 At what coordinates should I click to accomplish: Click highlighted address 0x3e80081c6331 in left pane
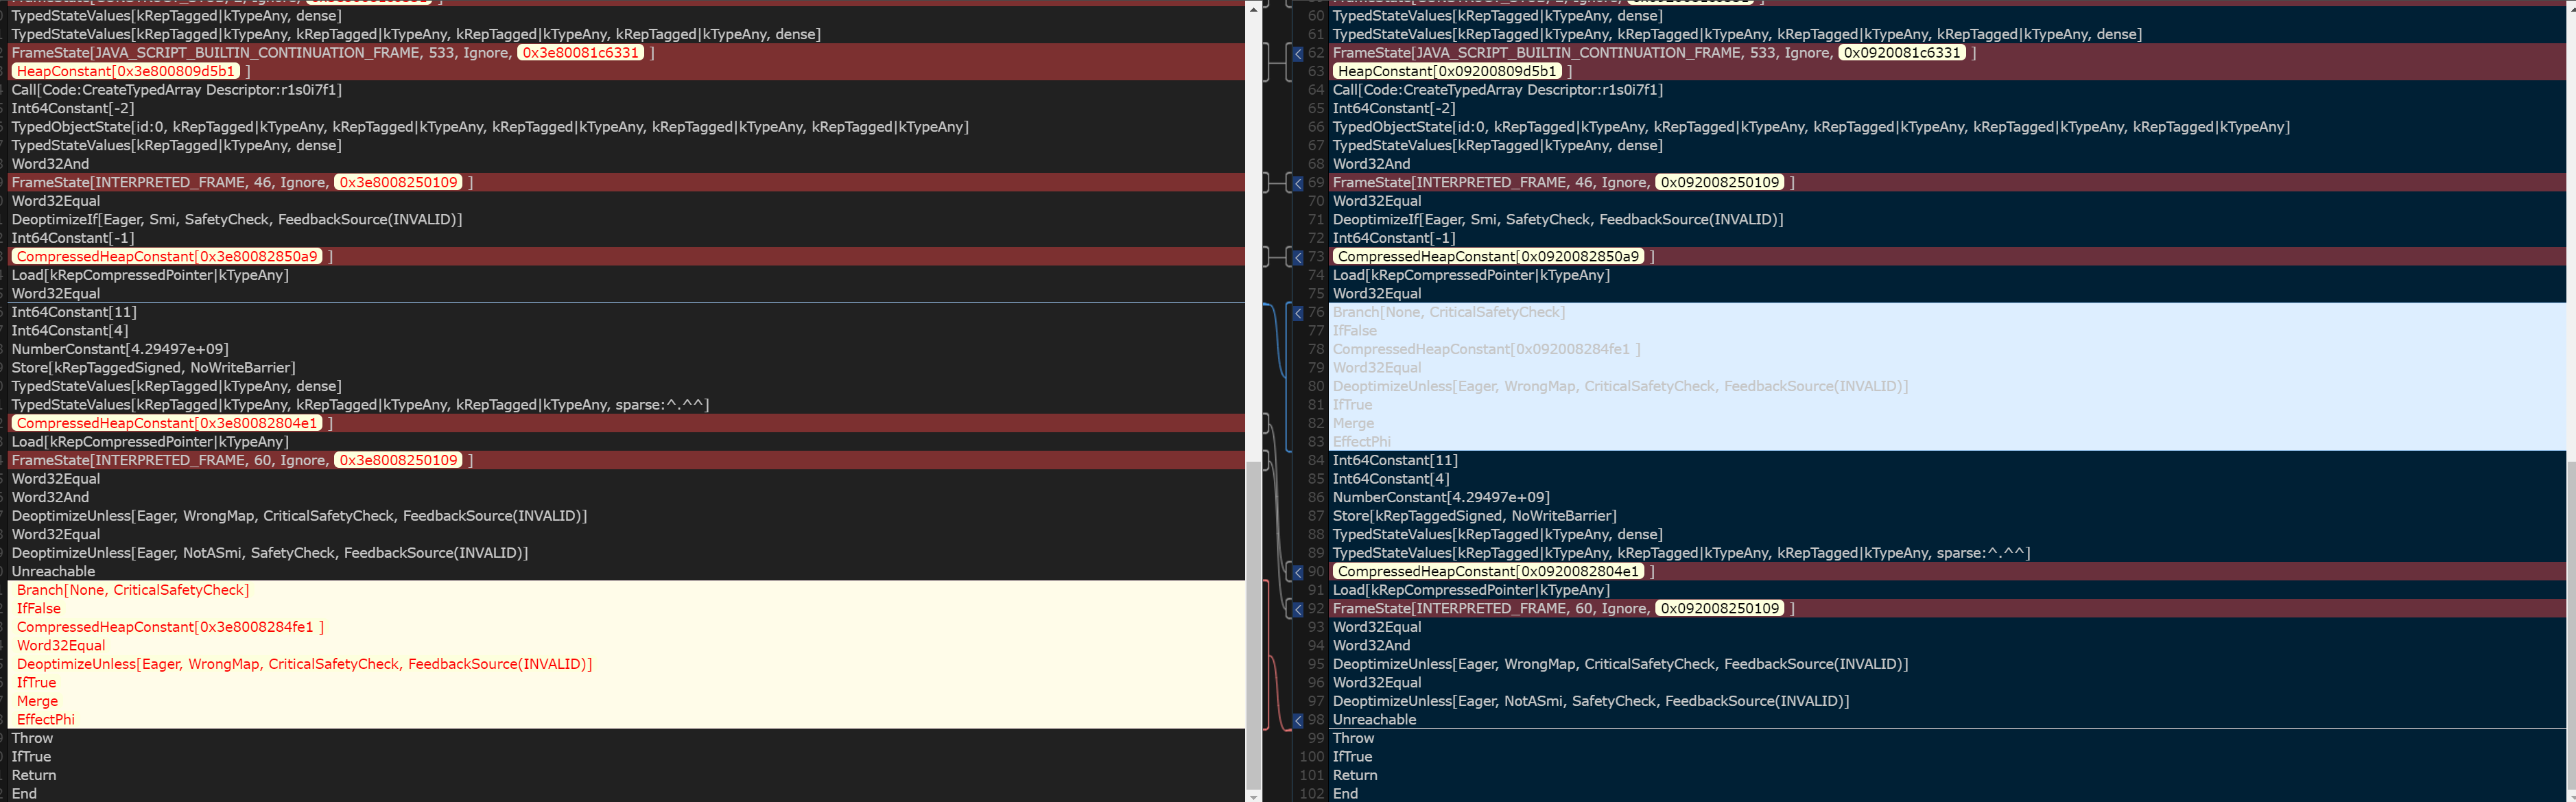[x=580, y=53]
